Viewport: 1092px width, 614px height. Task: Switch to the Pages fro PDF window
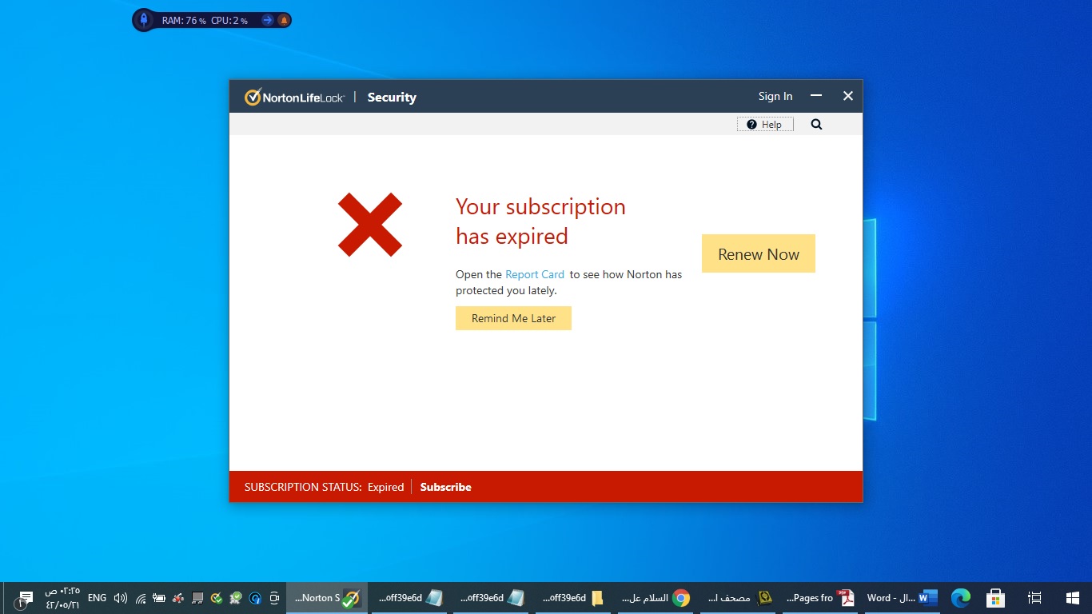(x=820, y=598)
